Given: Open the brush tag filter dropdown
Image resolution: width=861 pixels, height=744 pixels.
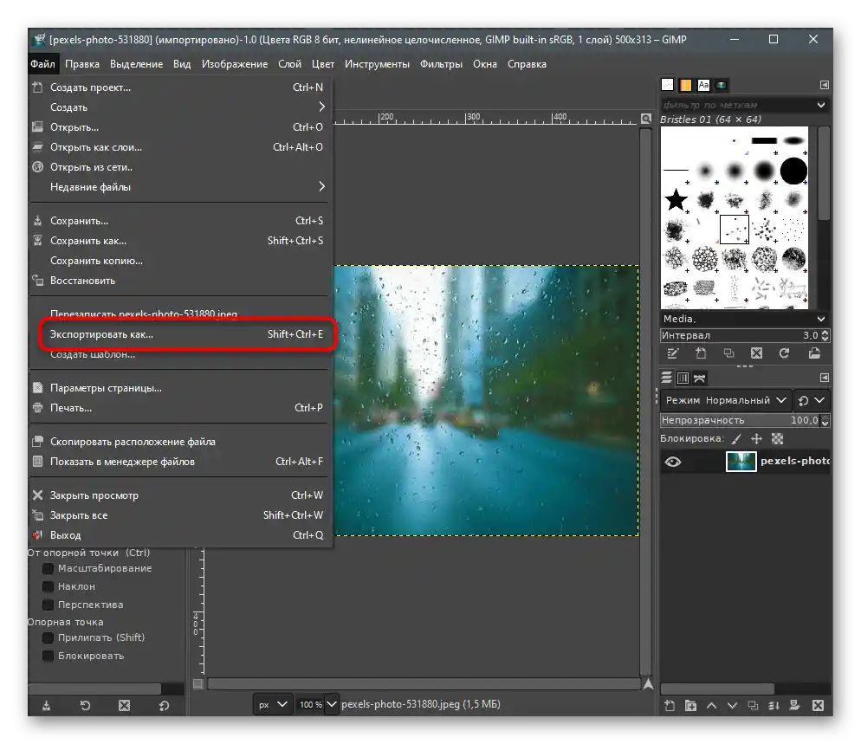Looking at the screenshot, I should (x=821, y=105).
